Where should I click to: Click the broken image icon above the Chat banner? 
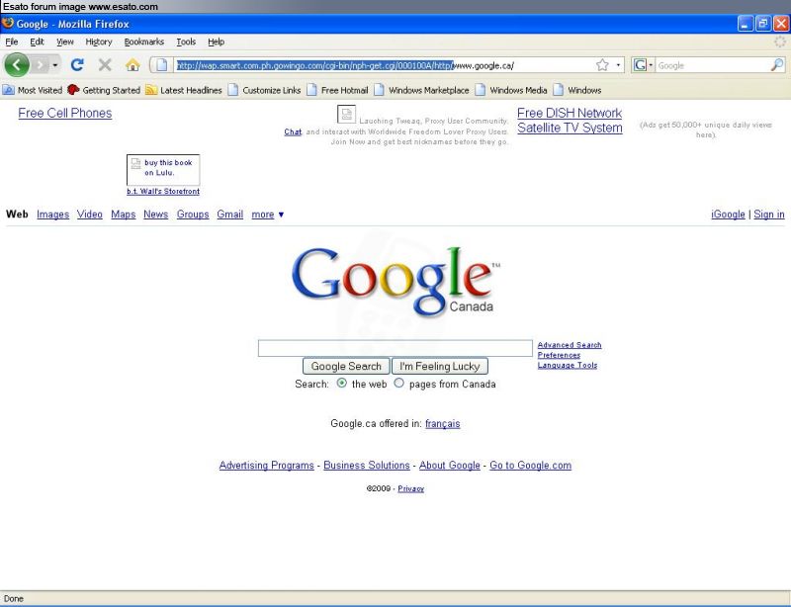[x=347, y=115]
